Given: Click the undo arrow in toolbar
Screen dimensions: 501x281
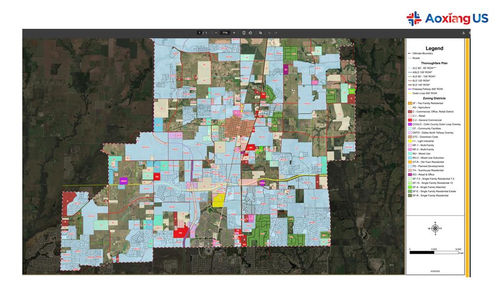Looking at the screenshot, I should pyautogui.click(x=269, y=33).
